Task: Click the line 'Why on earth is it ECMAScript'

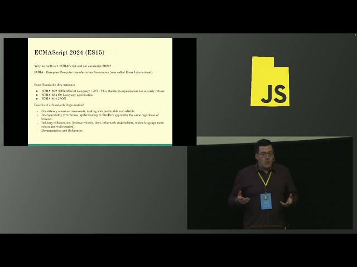Action: click(x=73, y=66)
